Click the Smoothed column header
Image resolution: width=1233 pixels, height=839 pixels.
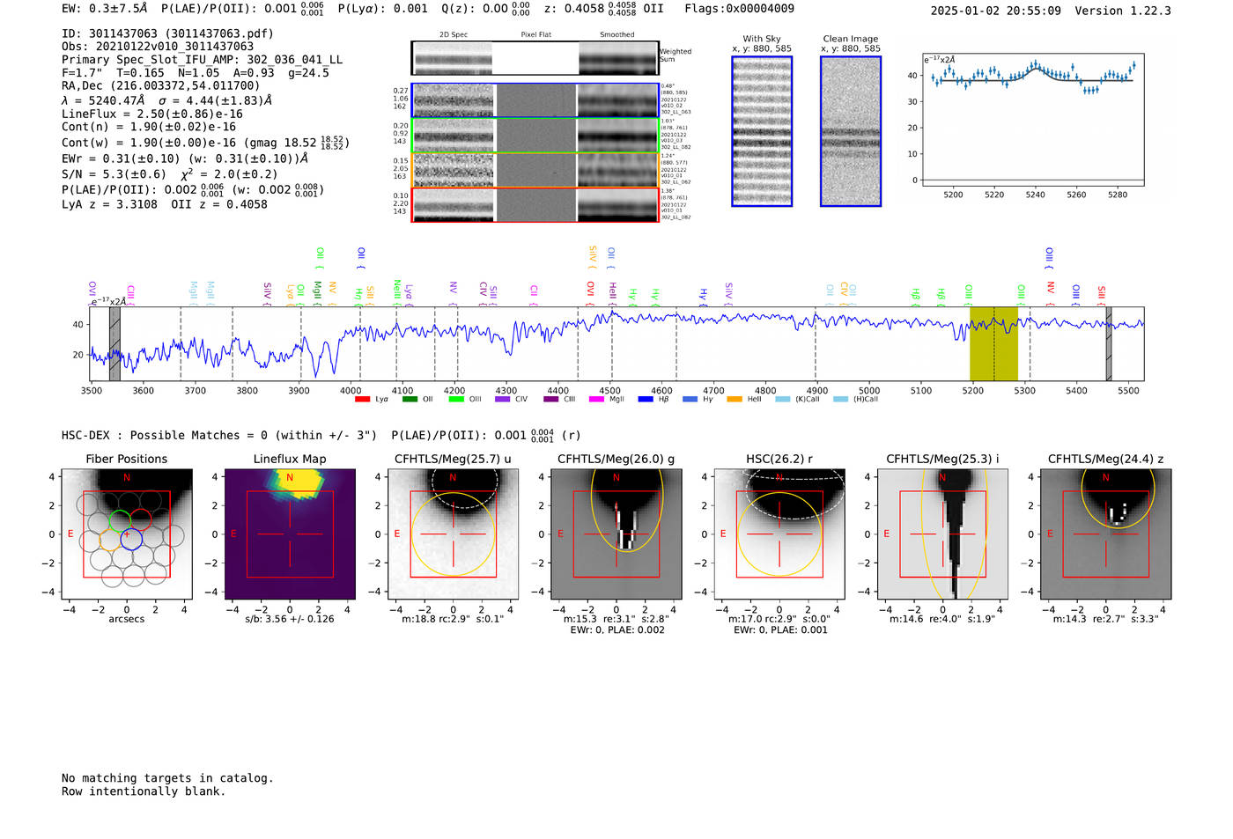[x=616, y=34]
